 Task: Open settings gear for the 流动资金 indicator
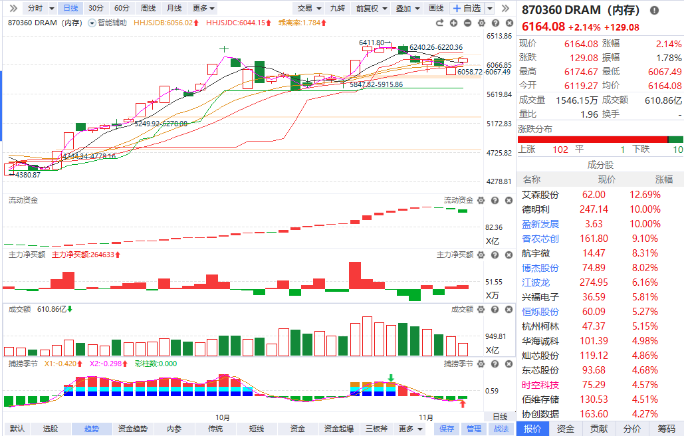[x=481, y=201]
